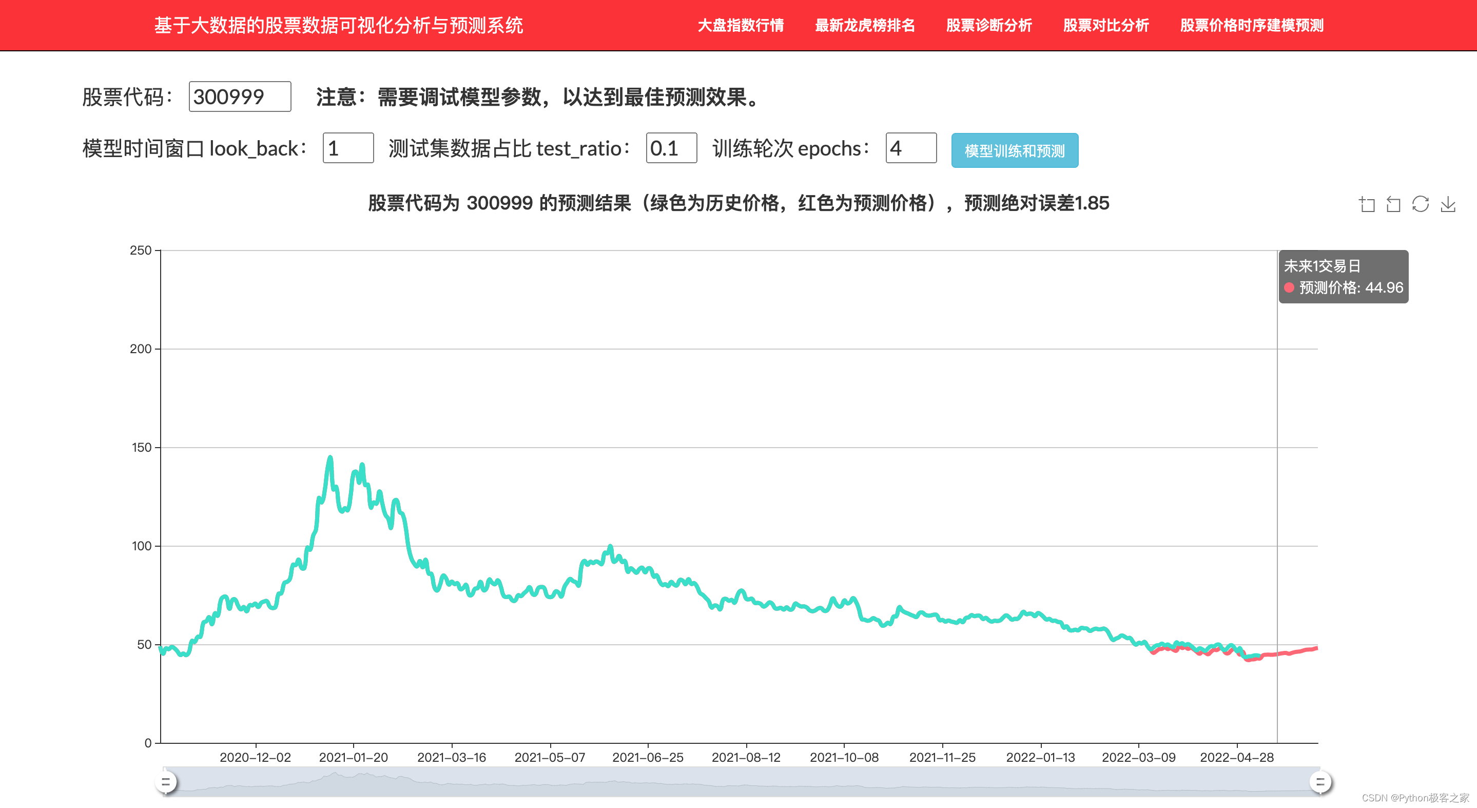
Task: Click the 2022-03-09 x-axis label
Action: (x=1139, y=757)
